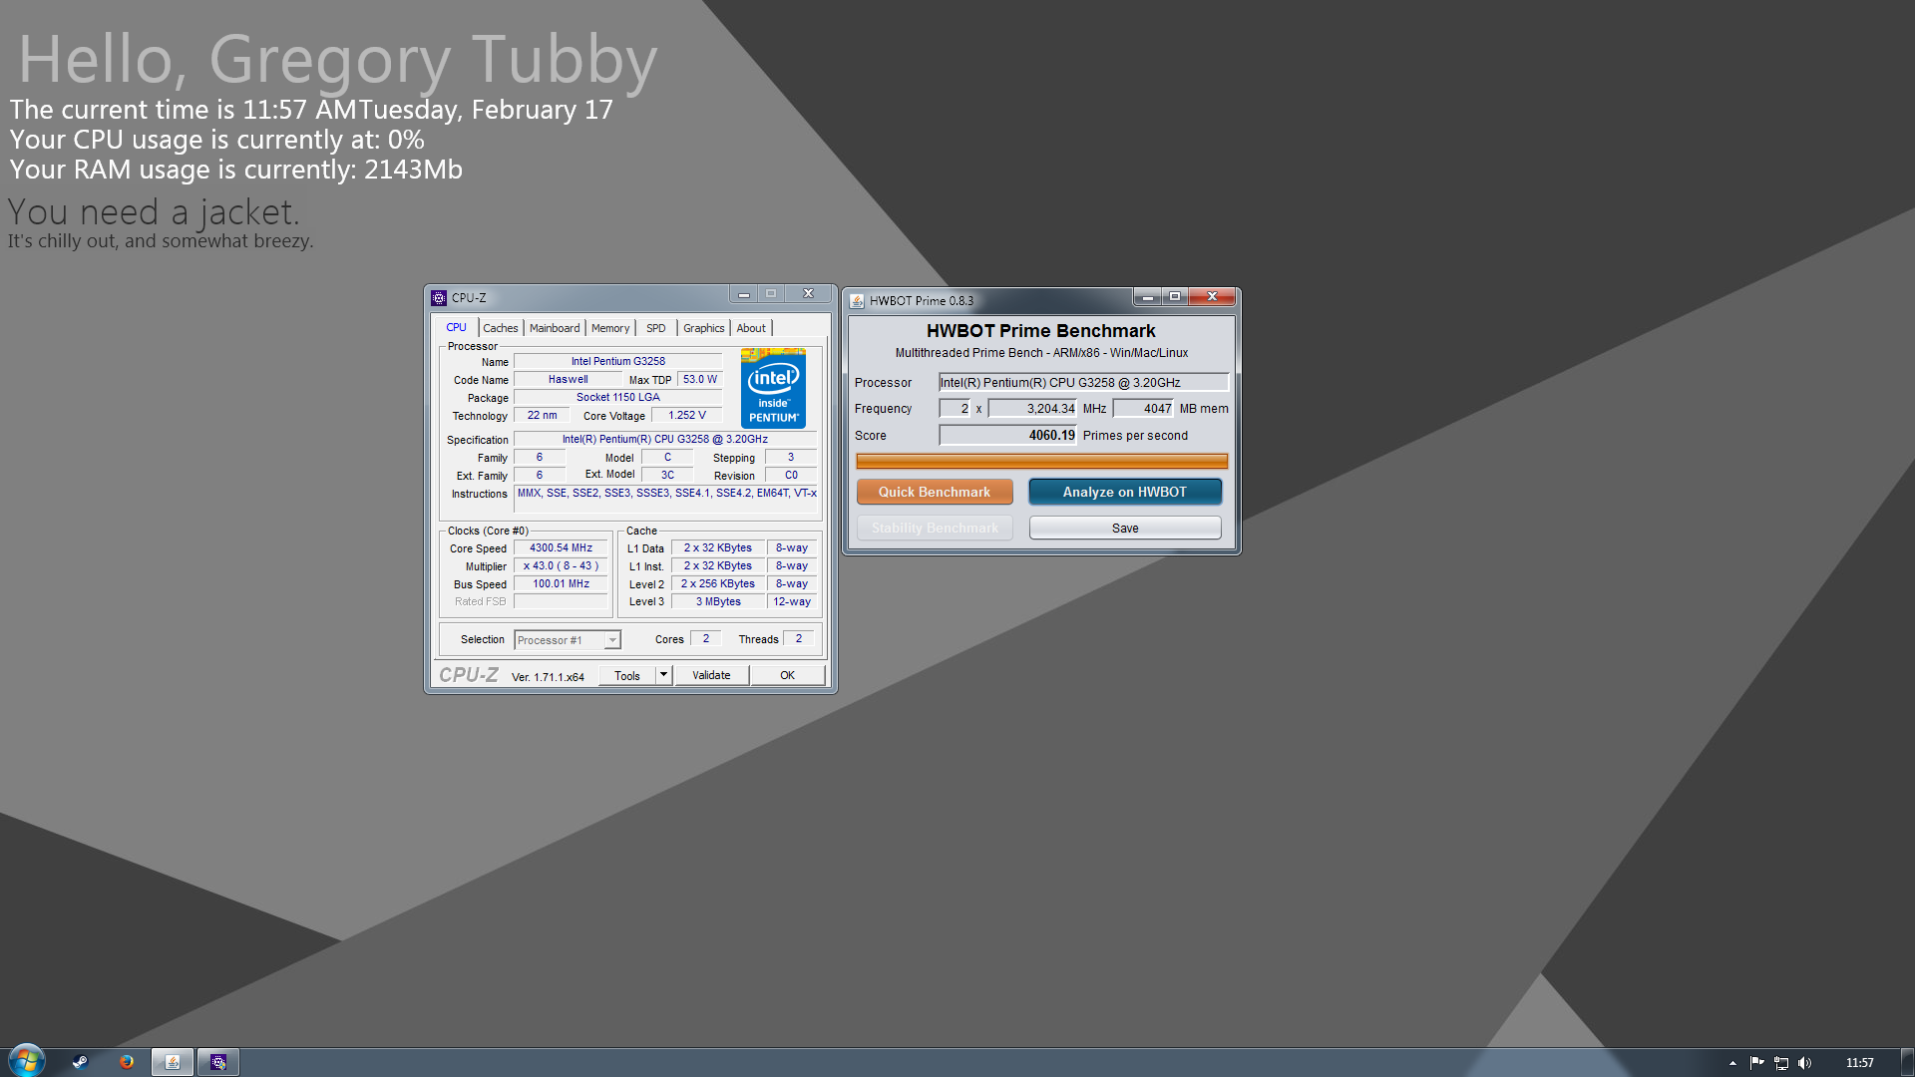Open the About tab
This screenshot has height=1077, width=1915.
click(751, 328)
